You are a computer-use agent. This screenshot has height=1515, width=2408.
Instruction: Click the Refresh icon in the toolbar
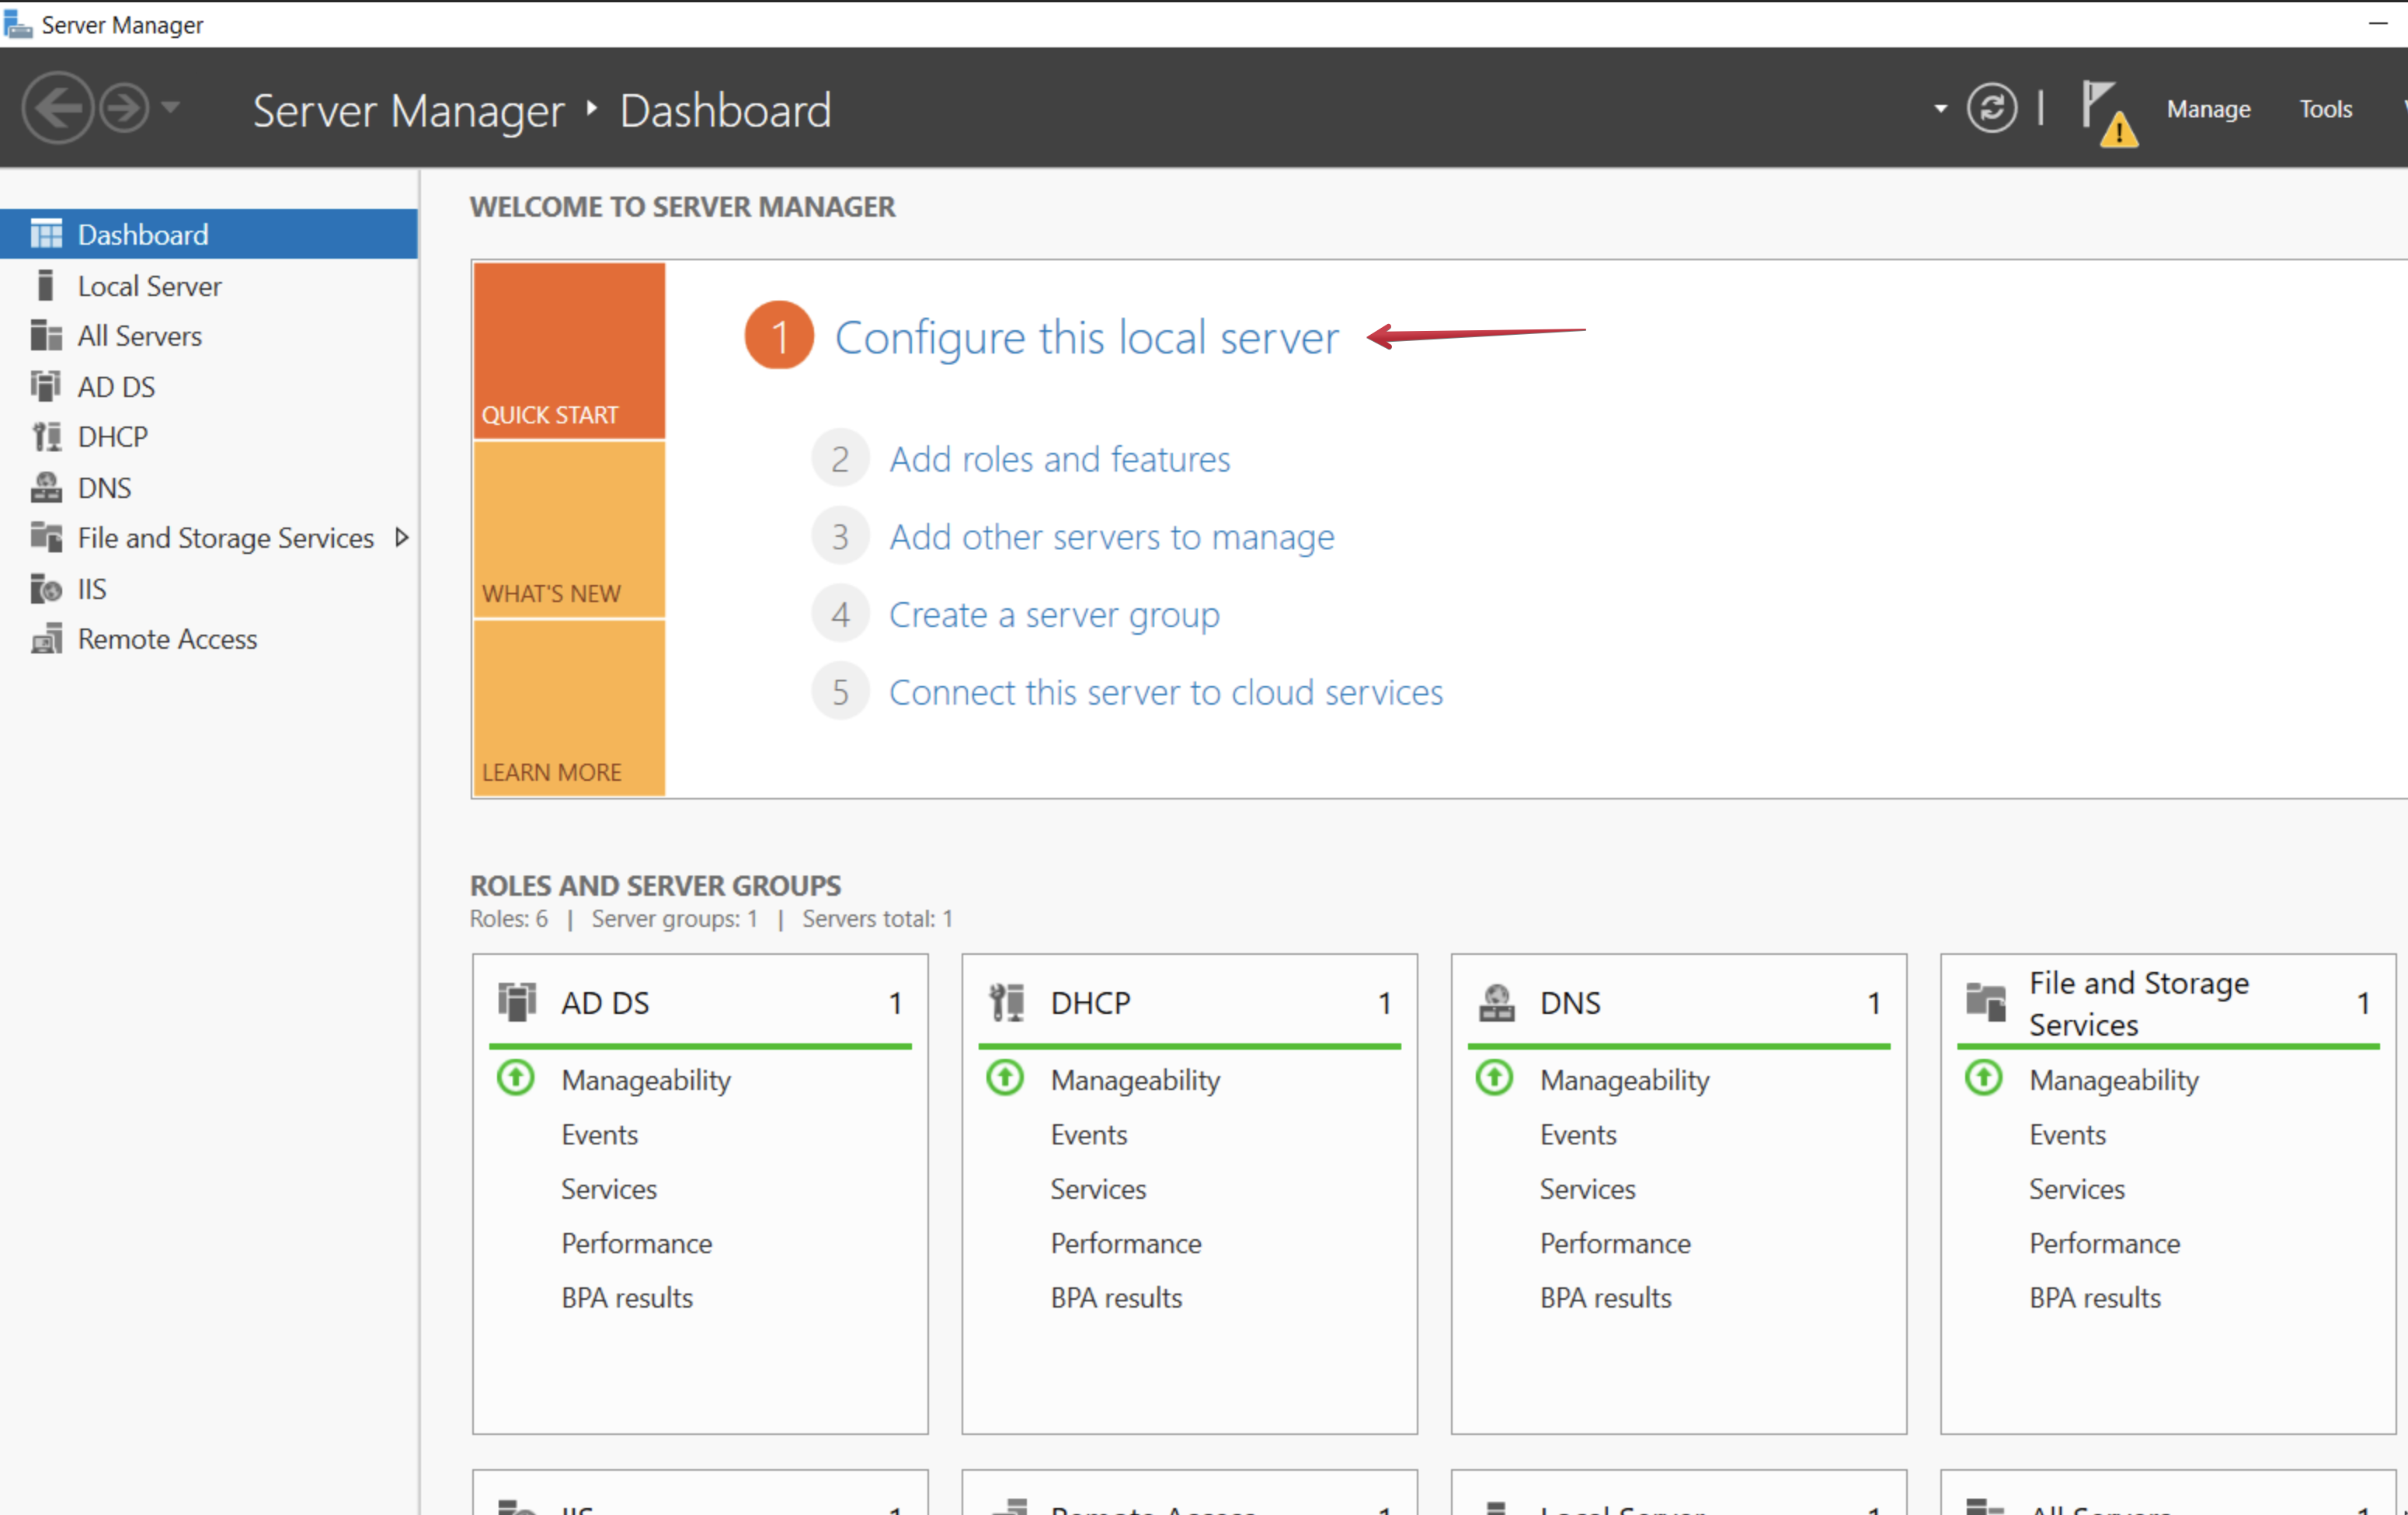(1991, 107)
